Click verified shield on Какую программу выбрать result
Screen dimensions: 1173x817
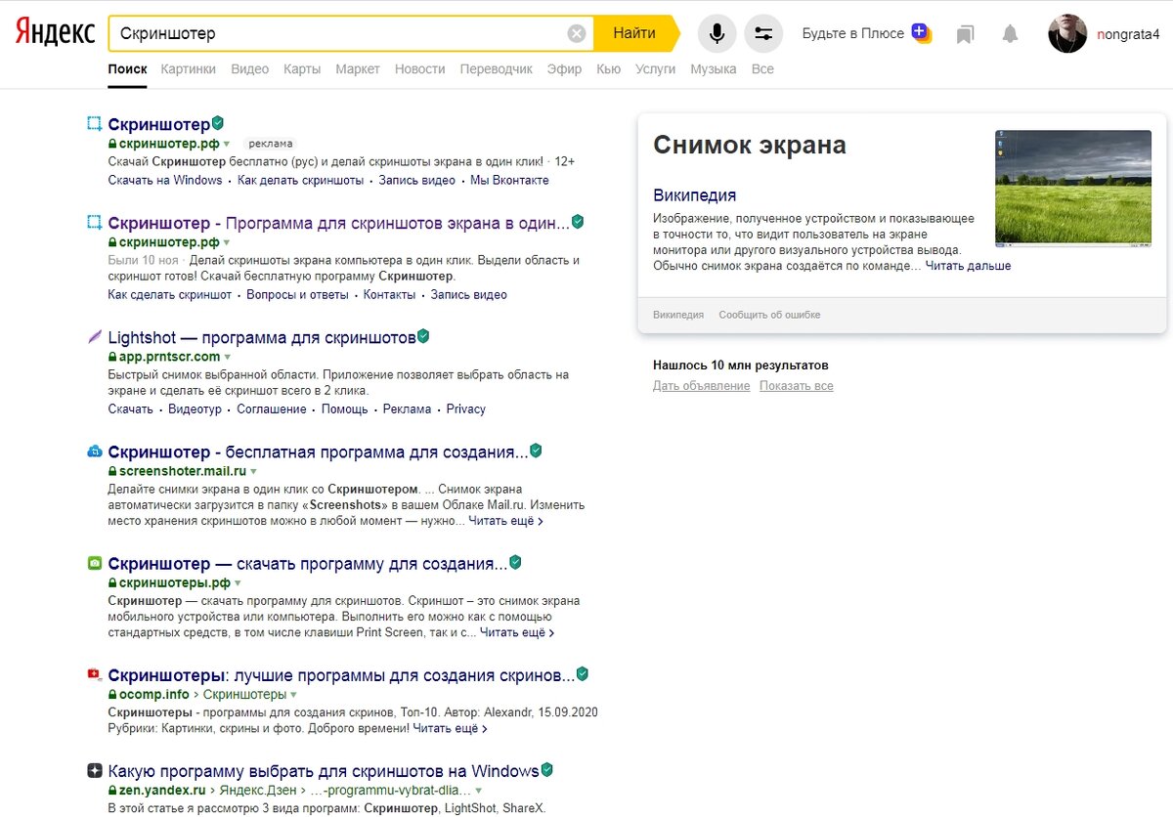click(547, 769)
